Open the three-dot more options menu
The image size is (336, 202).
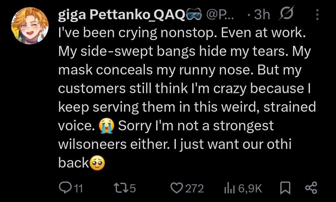point(317,15)
